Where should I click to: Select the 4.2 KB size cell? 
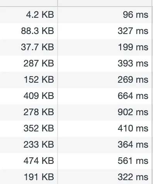click(x=29, y=15)
